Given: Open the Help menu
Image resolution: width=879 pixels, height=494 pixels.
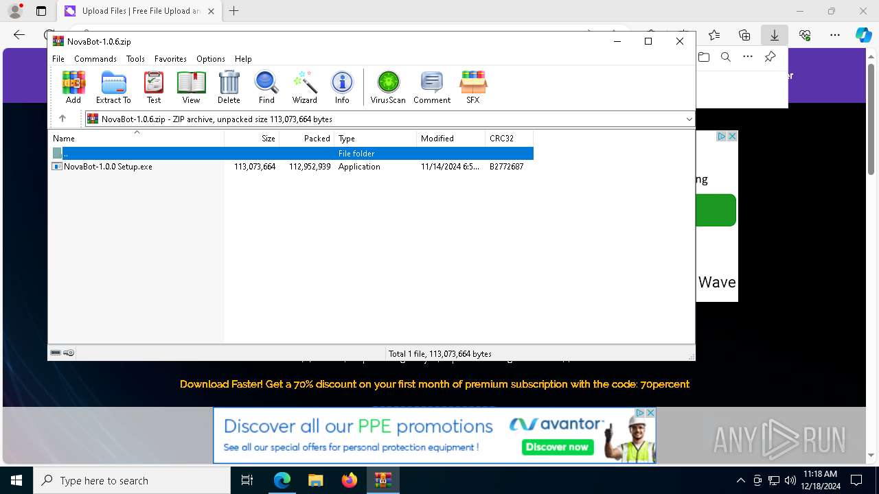Looking at the screenshot, I should click(243, 59).
